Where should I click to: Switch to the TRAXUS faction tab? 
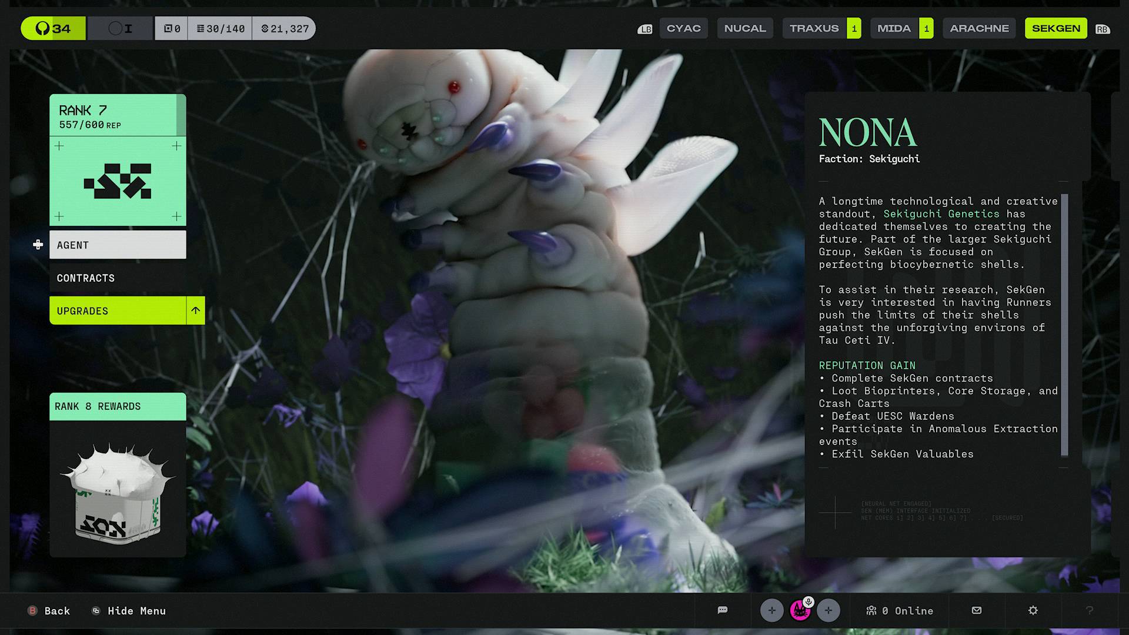[814, 28]
